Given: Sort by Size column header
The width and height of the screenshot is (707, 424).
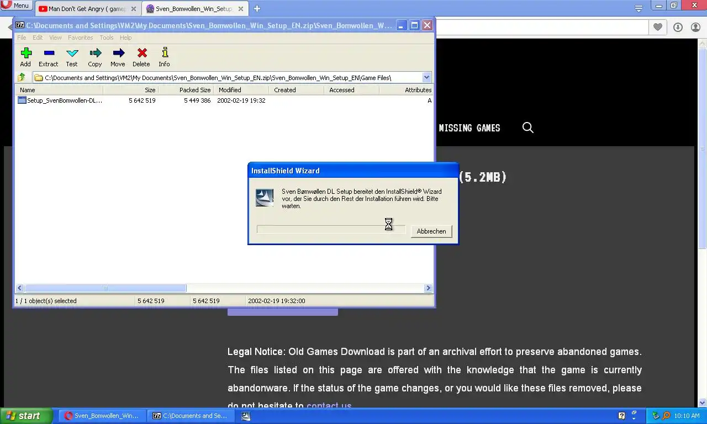Looking at the screenshot, I should coord(131,90).
